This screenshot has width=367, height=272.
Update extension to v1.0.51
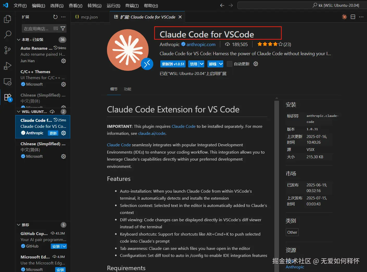pos(173,64)
